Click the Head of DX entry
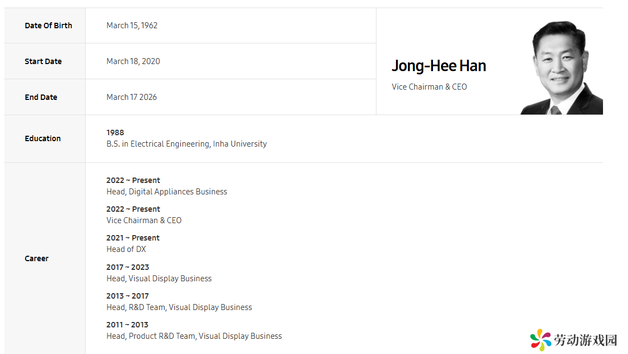Screen dimensions: 628x354 click(126, 249)
